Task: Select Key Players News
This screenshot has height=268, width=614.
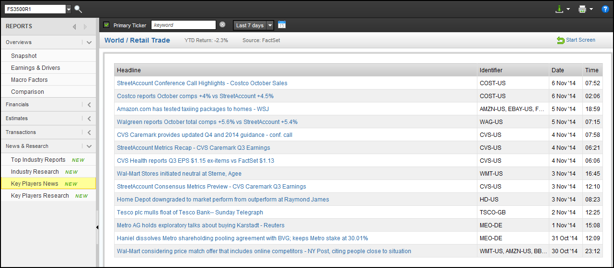Action: (x=48, y=184)
